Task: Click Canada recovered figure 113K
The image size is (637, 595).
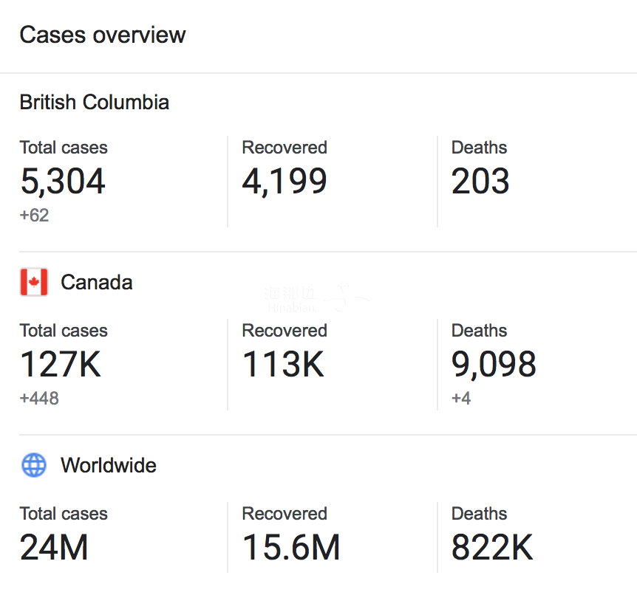Action: click(283, 364)
